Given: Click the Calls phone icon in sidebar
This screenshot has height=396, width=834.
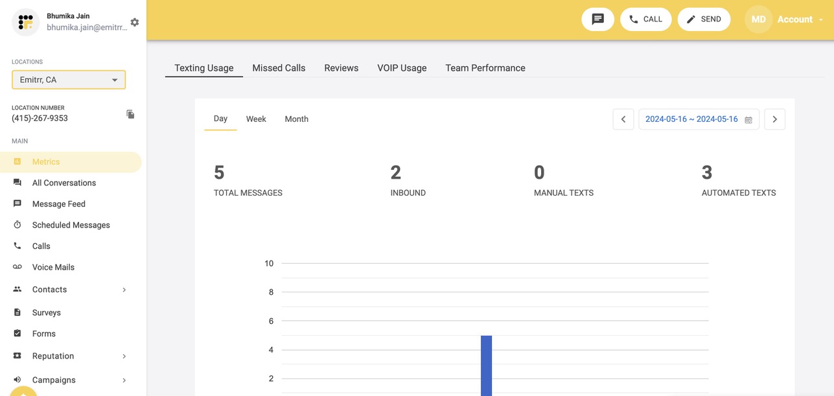Looking at the screenshot, I should [17, 246].
